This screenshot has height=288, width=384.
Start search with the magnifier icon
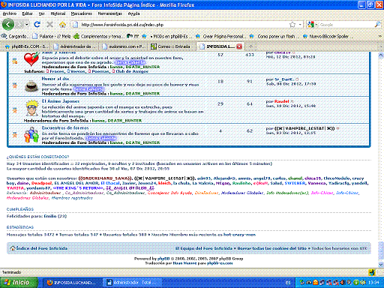pos(377,25)
